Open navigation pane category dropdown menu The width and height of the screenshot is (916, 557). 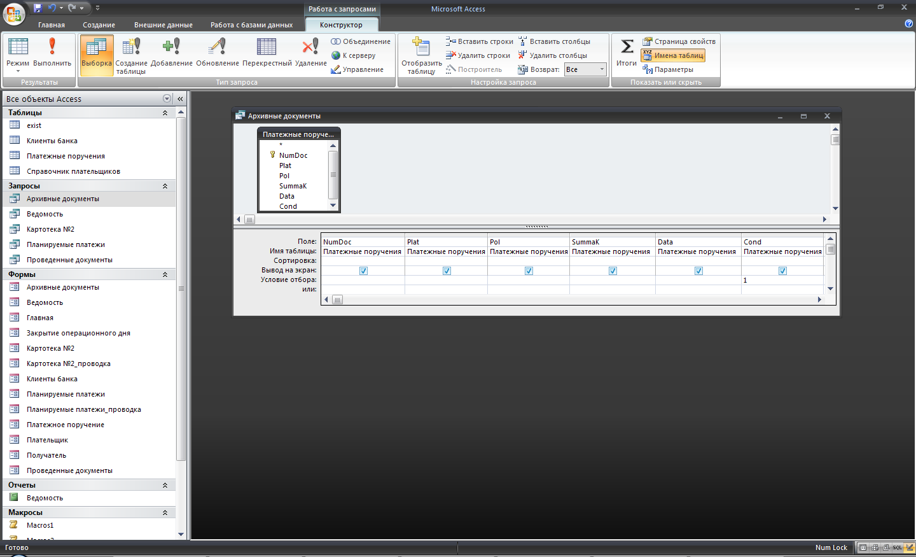point(167,99)
